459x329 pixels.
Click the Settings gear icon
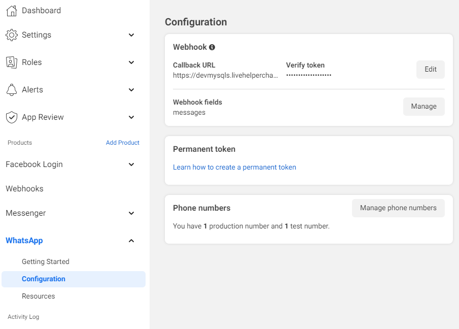point(12,35)
